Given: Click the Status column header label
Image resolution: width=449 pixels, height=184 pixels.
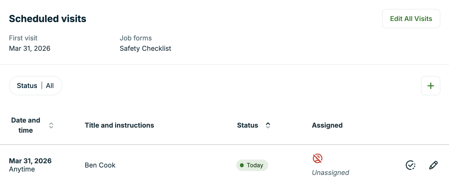Looking at the screenshot, I should coord(247,125).
